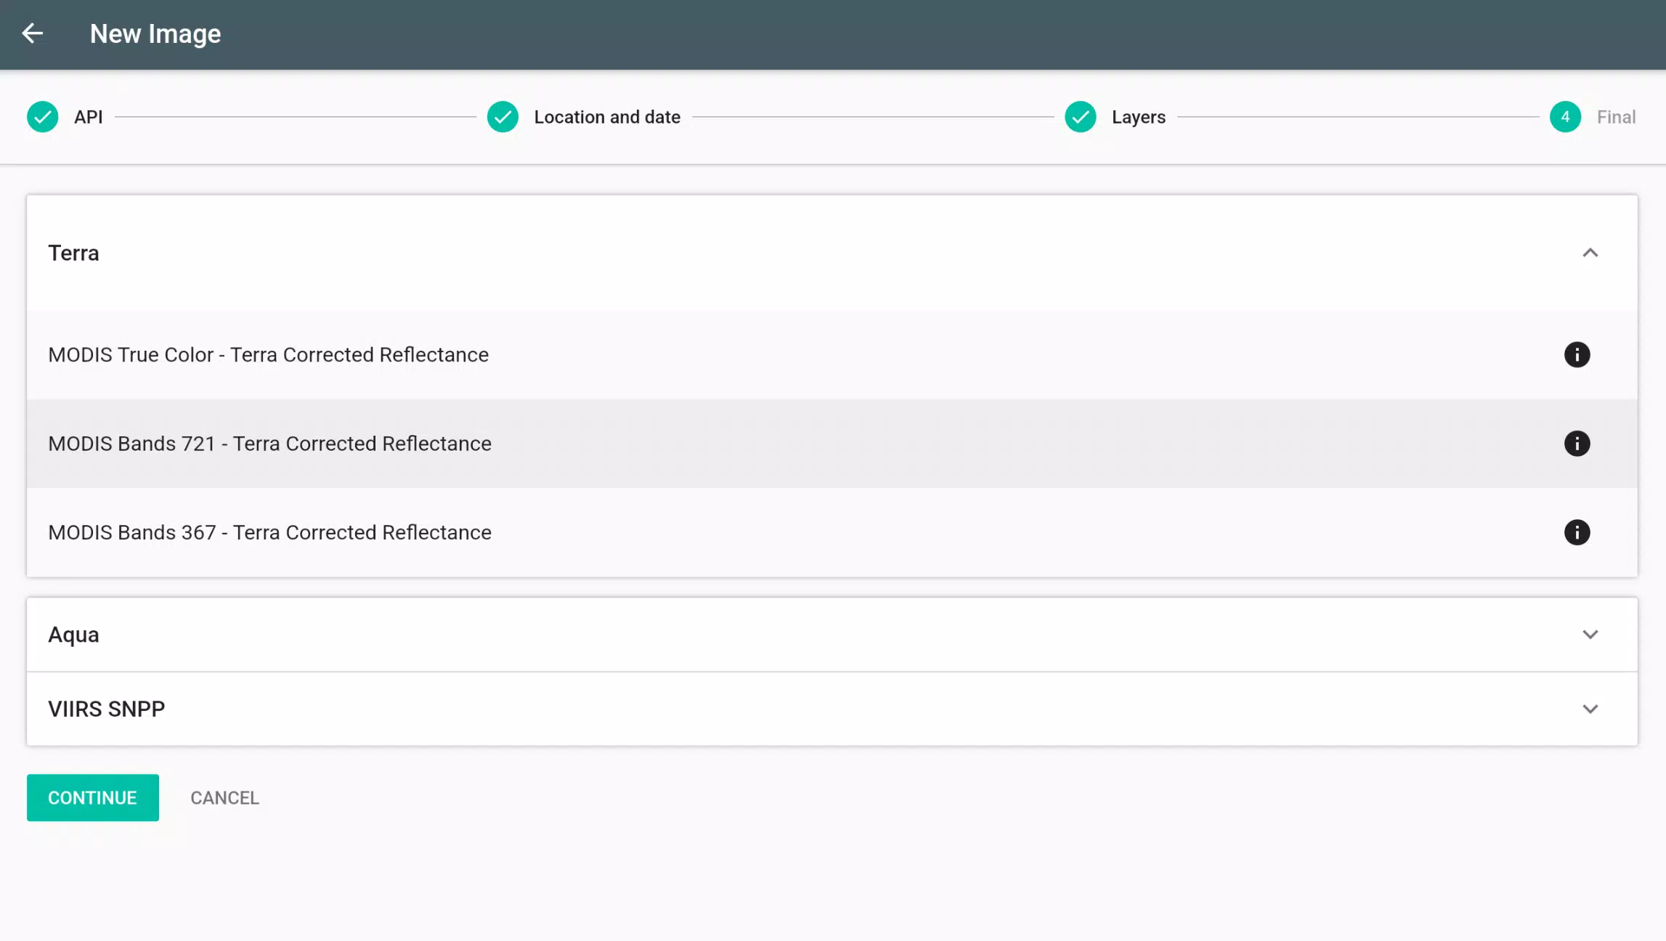Click the CANCEL button
The width and height of the screenshot is (1666, 941).
(224, 798)
